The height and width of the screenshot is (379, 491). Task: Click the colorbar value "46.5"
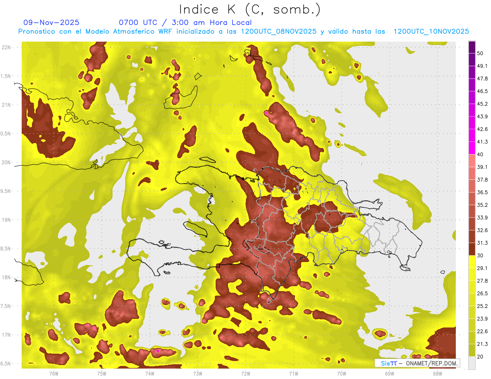[x=482, y=91]
